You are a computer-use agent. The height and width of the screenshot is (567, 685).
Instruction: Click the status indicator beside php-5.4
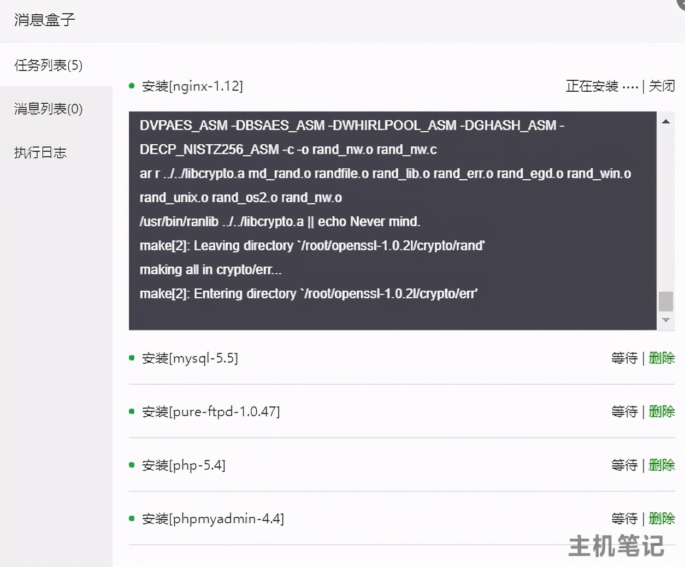131,465
